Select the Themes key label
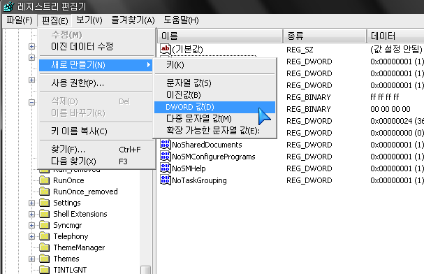Screen dimensions: 424x274 coord(66,259)
